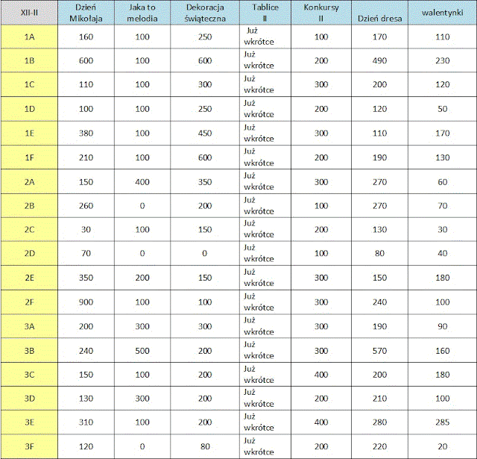The width and height of the screenshot is (477, 459).
Task: Select the 1F row label
Action: 29,157
